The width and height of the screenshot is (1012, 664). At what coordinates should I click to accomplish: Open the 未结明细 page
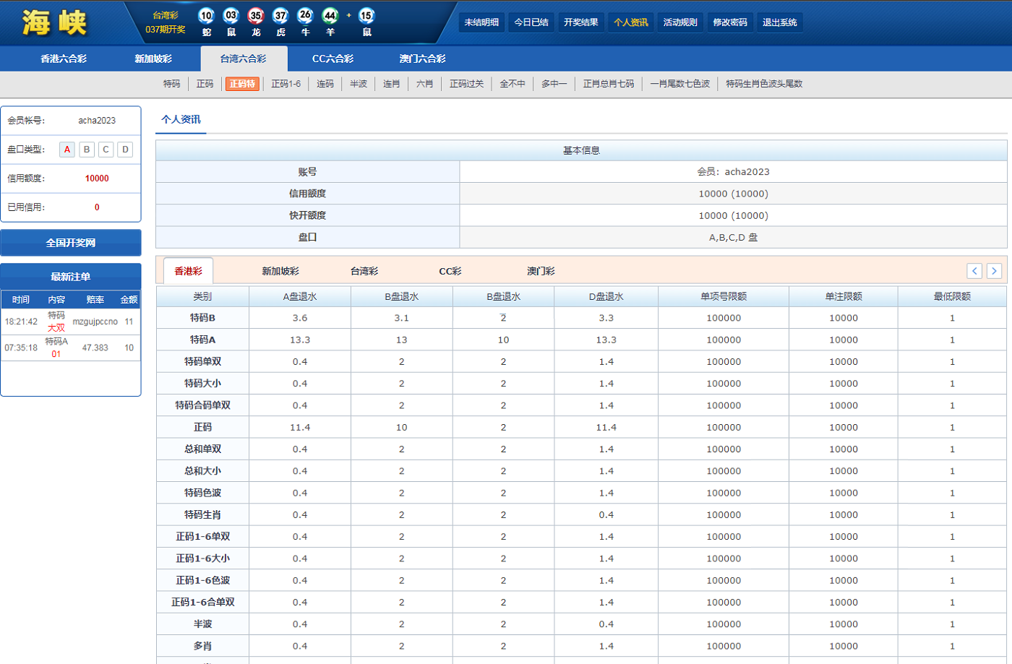(x=481, y=22)
